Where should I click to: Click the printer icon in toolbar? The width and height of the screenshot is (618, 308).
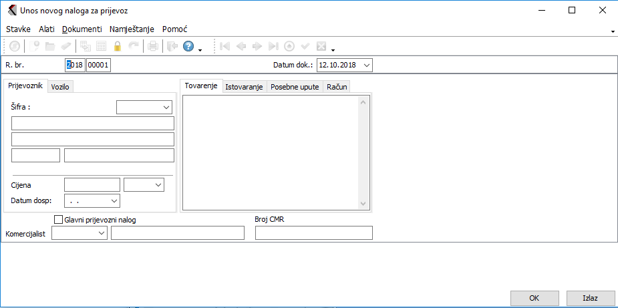[152, 46]
